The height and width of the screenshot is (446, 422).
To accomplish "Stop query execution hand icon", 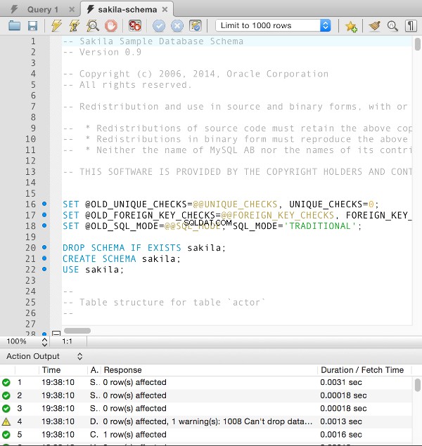I will point(110,26).
